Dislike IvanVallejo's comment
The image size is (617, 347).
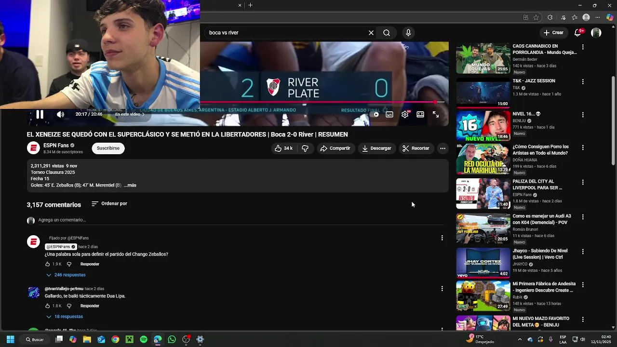click(69, 306)
